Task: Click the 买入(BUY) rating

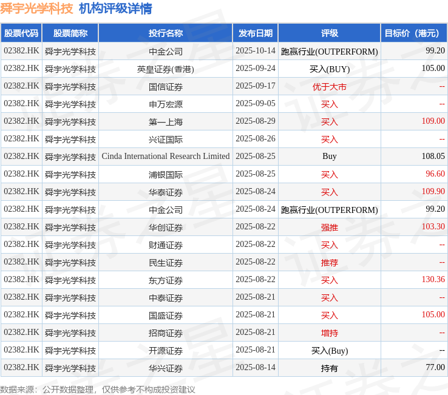Action: 330,69
